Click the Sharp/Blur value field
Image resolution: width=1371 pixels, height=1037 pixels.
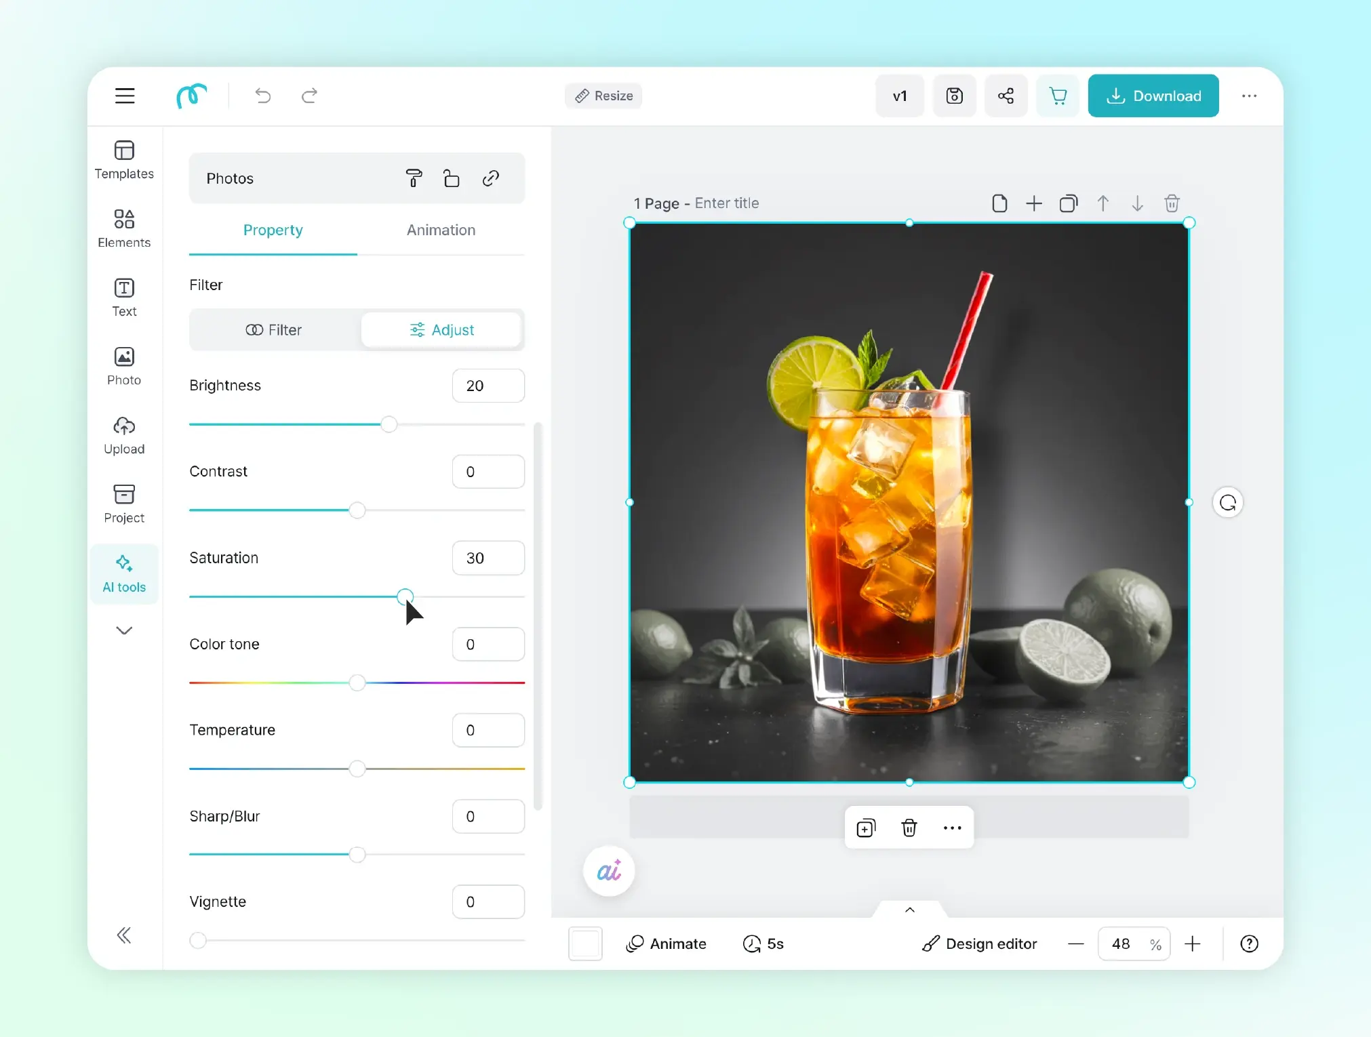[x=488, y=816]
